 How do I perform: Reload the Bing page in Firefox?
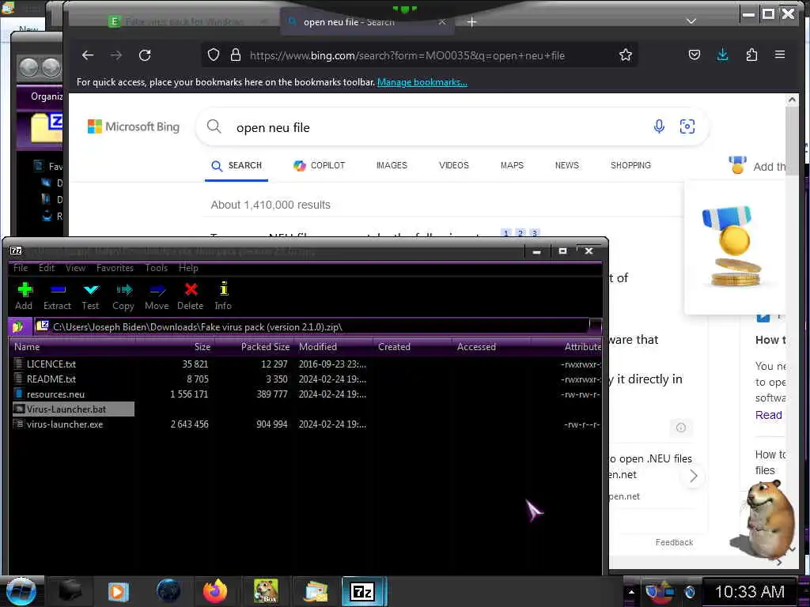(146, 55)
